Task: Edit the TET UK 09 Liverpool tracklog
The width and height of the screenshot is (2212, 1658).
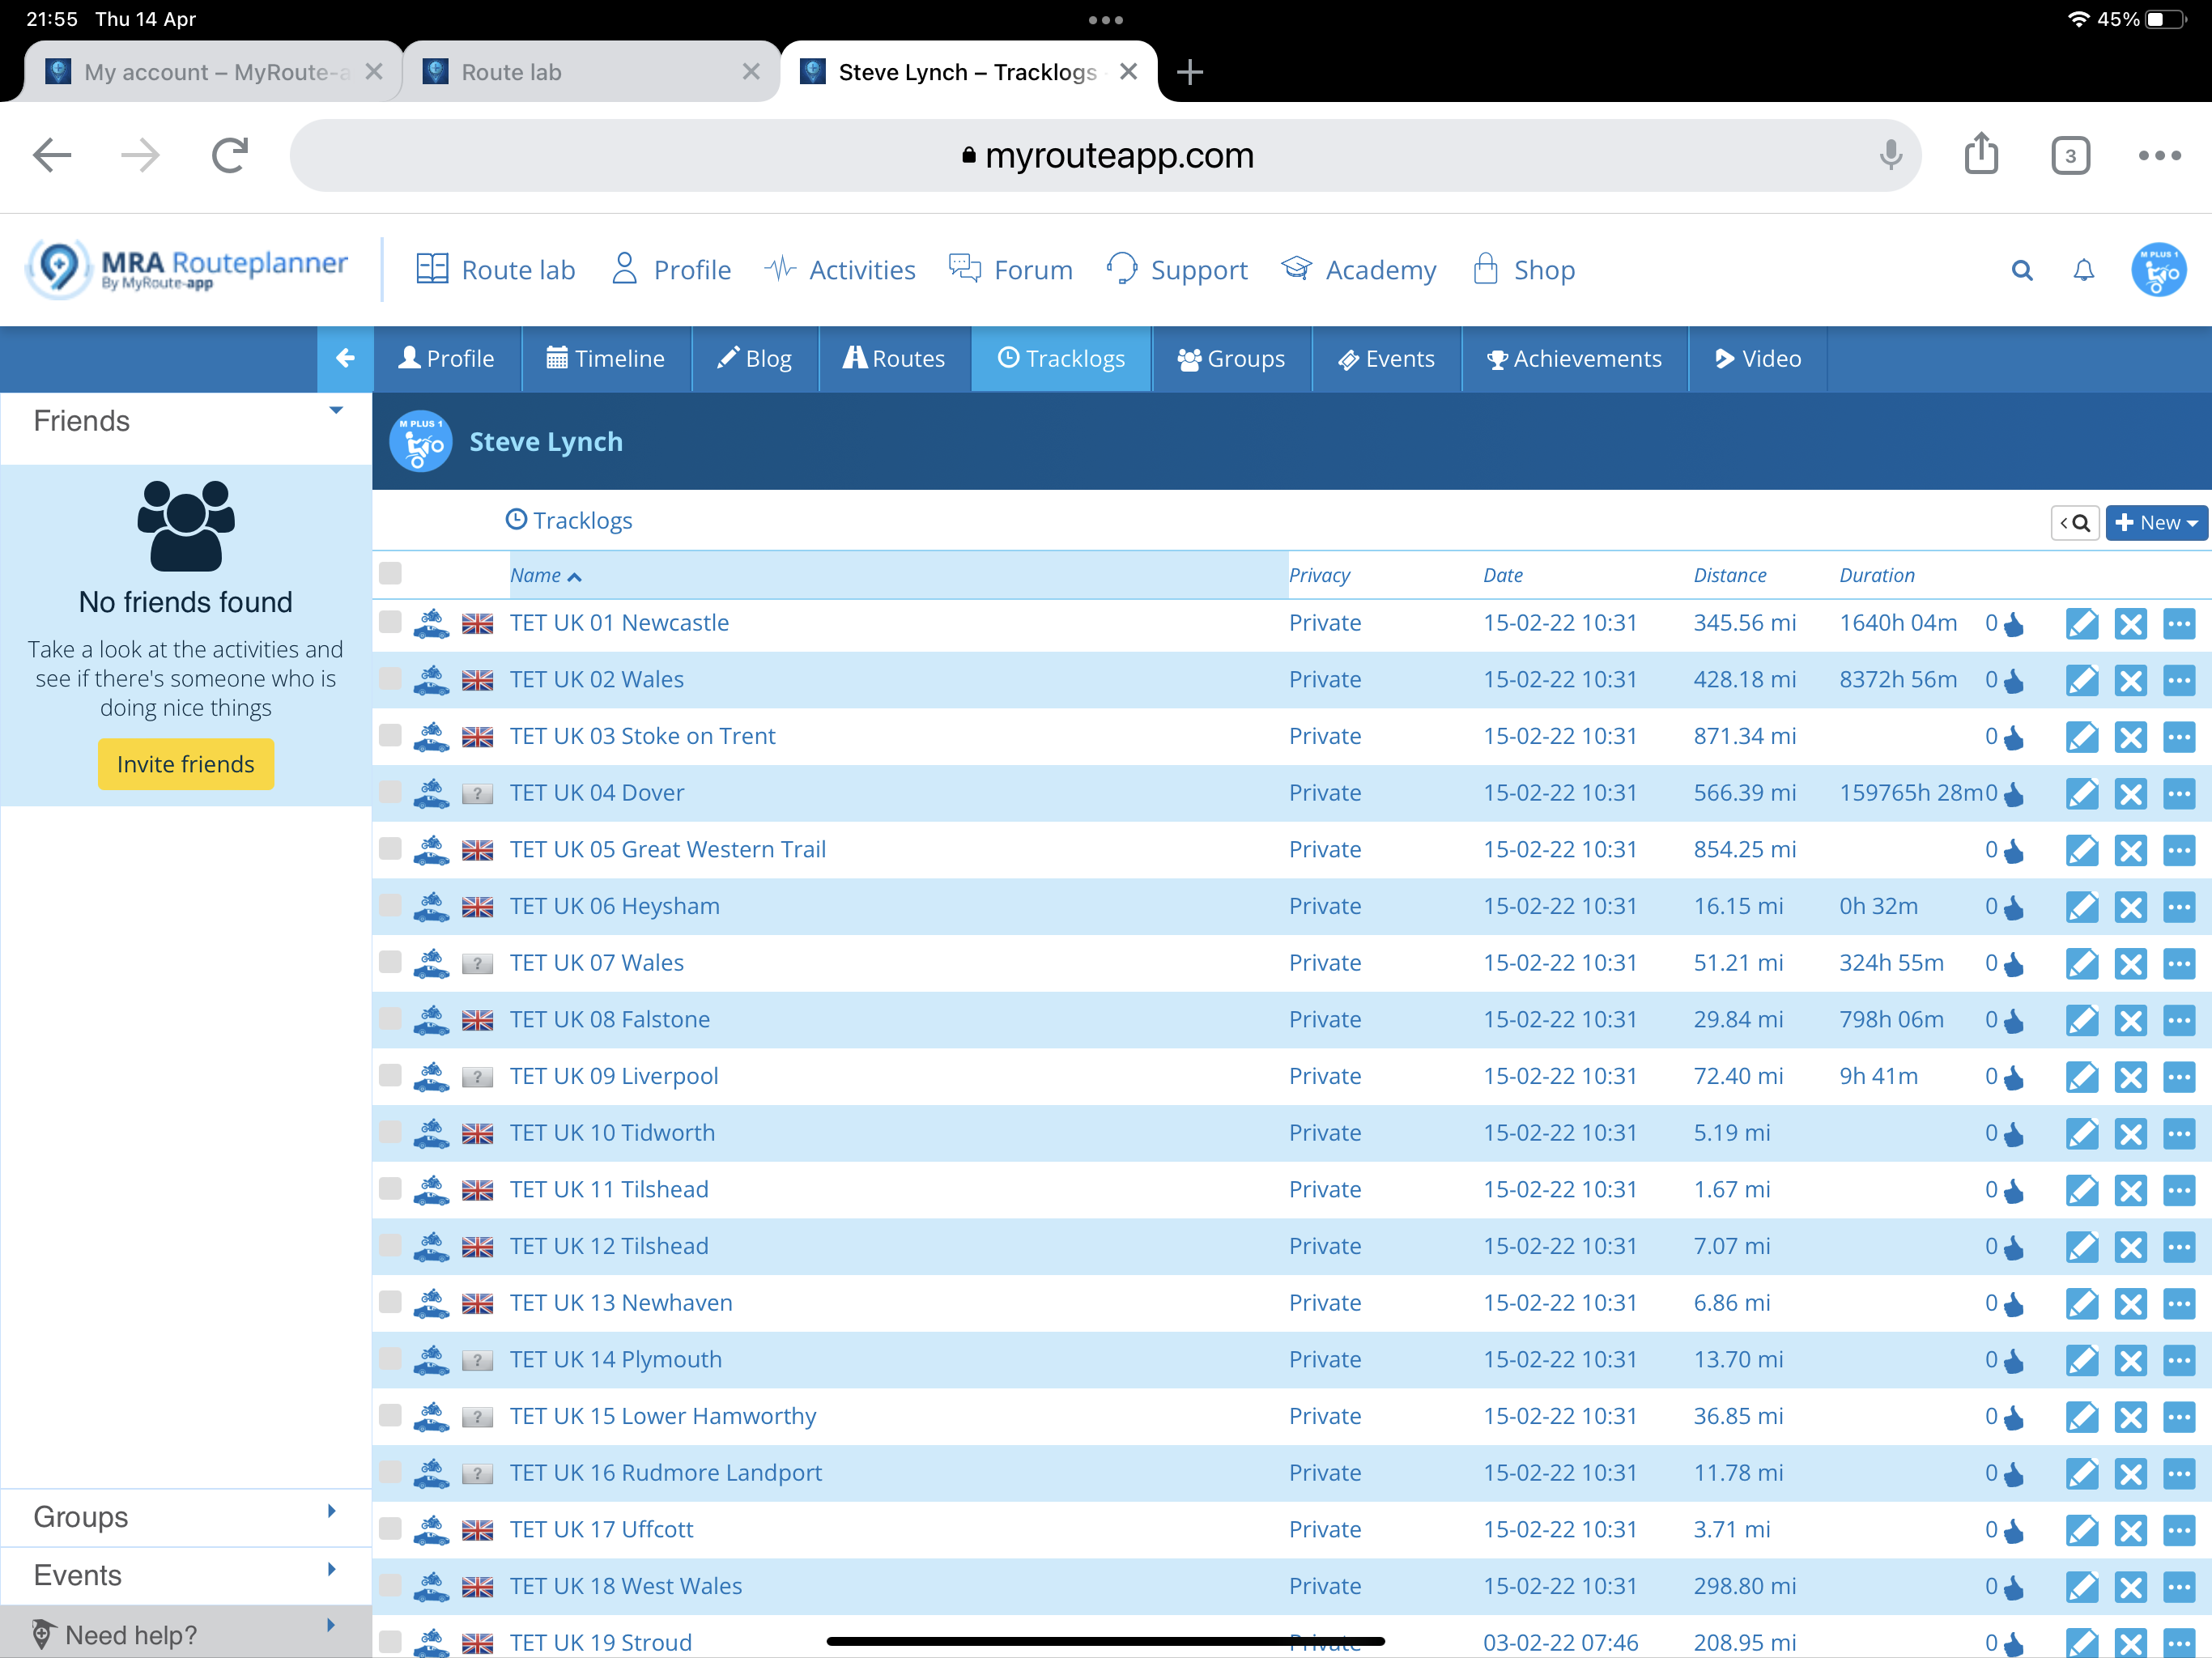Action: [2082, 1078]
